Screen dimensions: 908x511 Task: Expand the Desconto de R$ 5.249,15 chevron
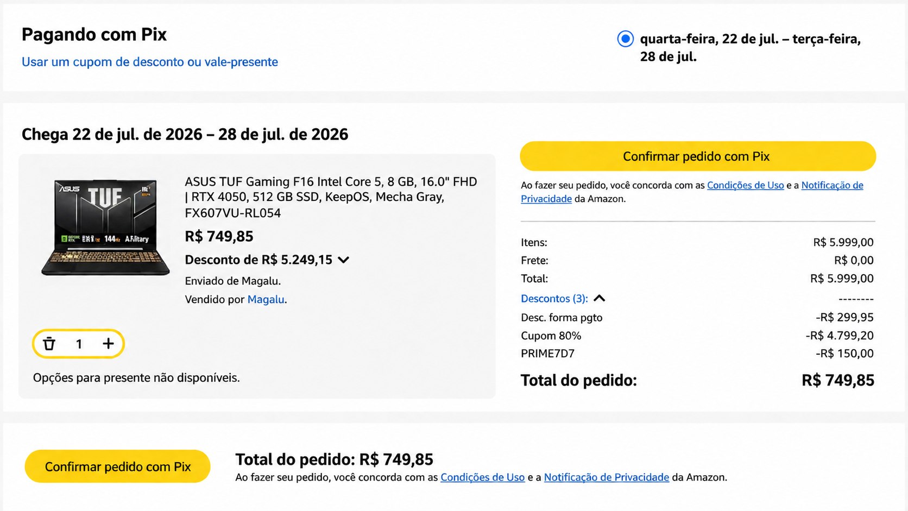[x=343, y=260]
